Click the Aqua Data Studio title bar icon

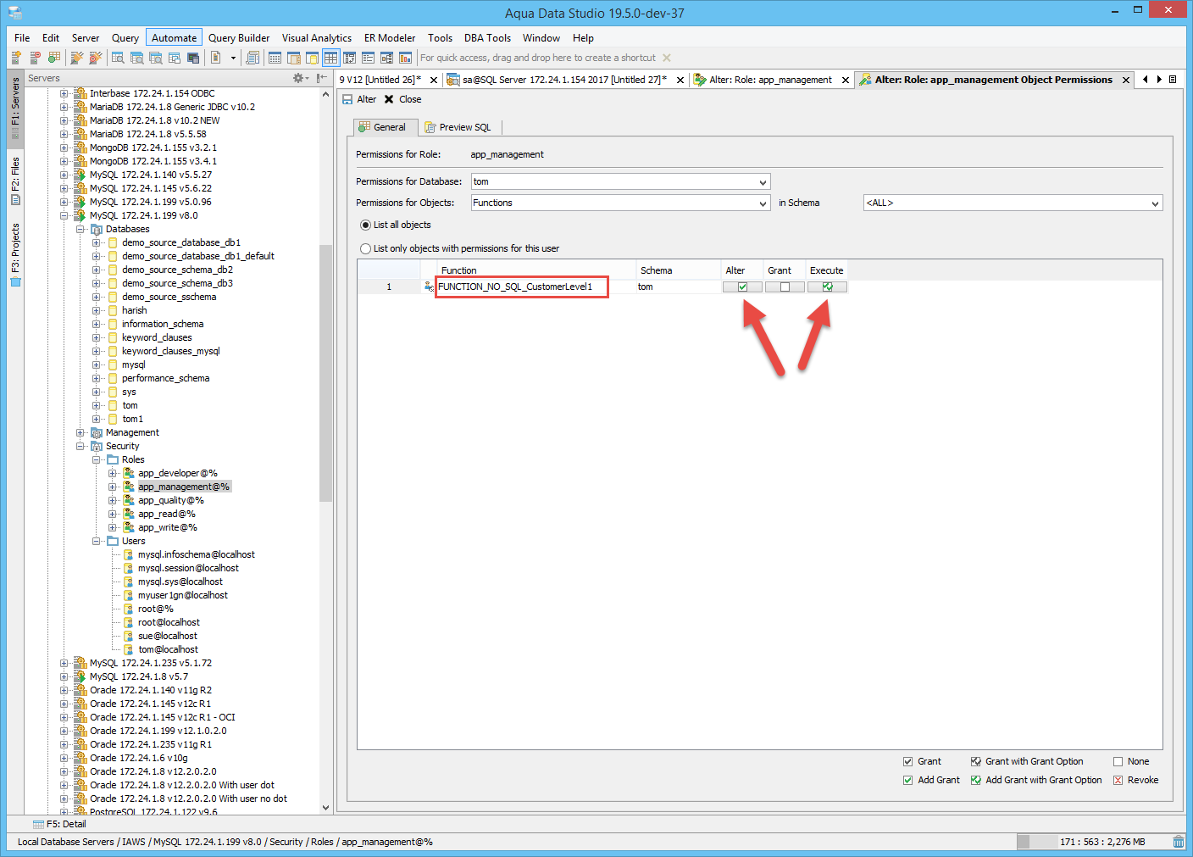point(14,13)
